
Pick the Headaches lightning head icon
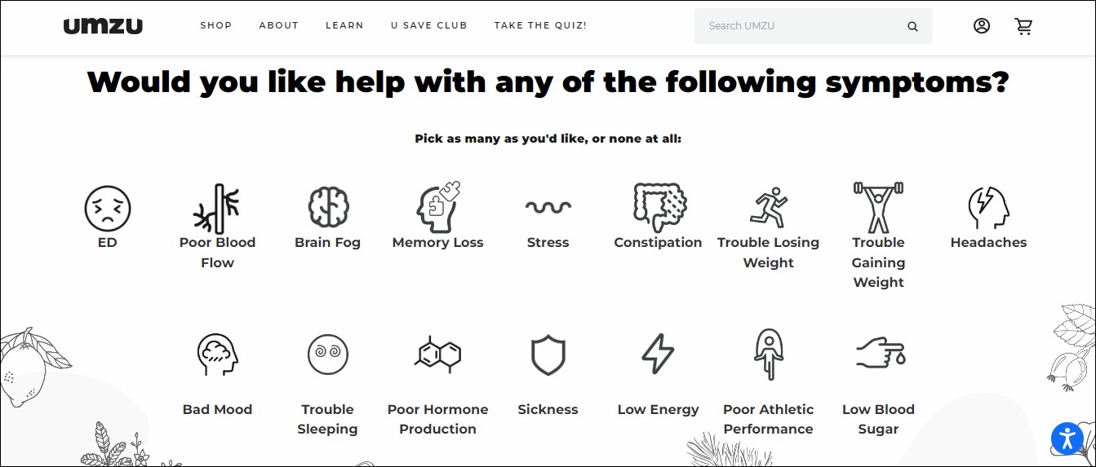988,207
